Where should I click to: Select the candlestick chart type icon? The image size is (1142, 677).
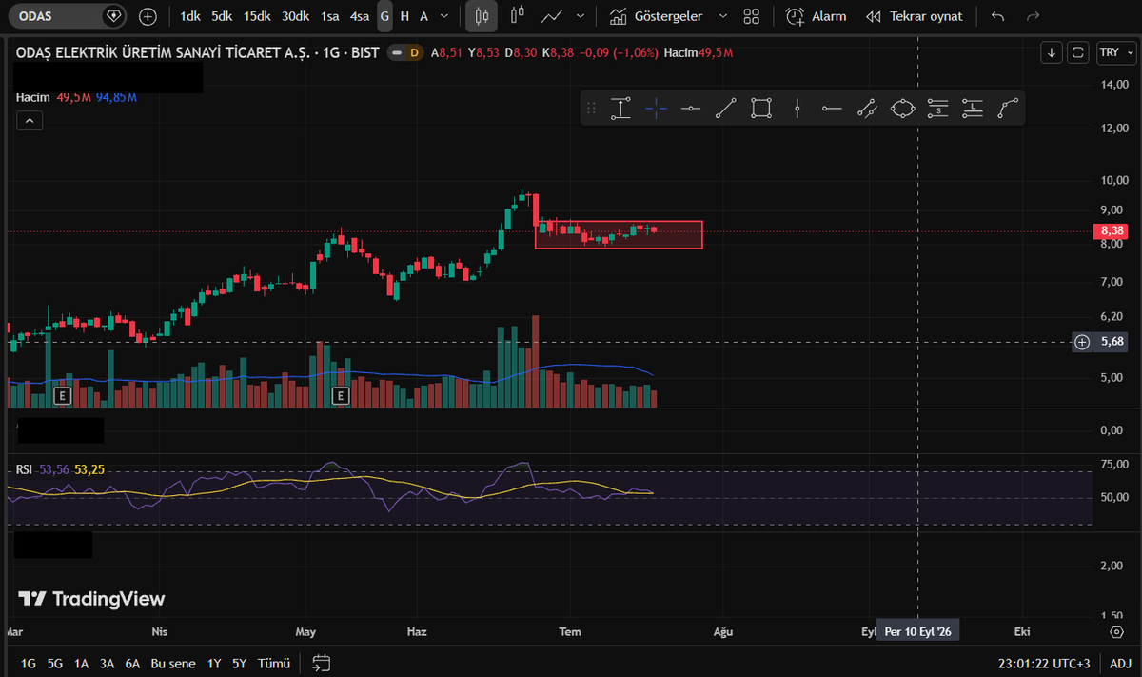point(482,16)
